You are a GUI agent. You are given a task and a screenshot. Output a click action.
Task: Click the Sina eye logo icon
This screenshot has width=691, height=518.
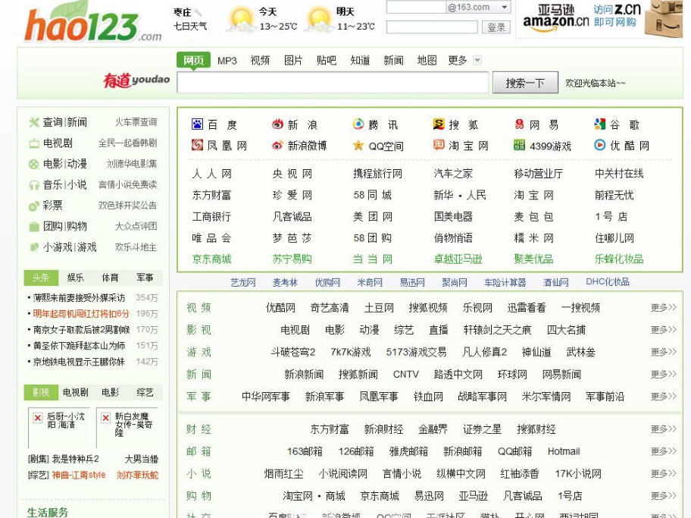(277, 124)
